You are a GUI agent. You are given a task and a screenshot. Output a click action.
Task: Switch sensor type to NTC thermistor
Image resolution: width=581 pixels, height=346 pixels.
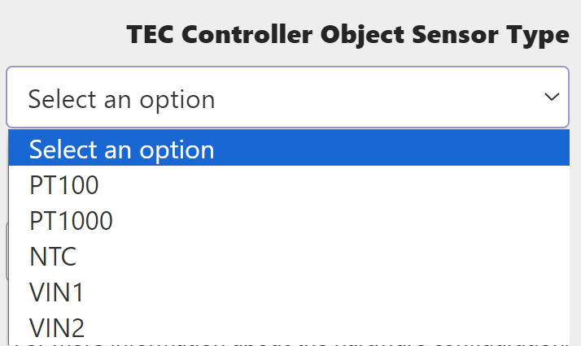[53, 257]
